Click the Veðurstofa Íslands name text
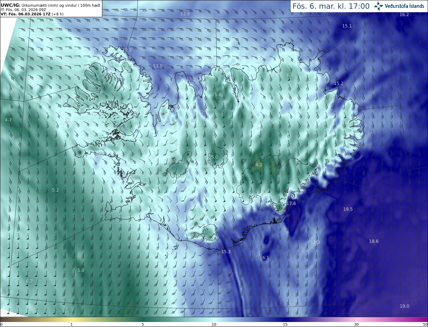 (x=405, y=6)
